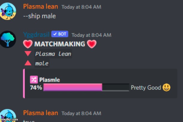The height and width of the screenshot is (122, 183).
Task: Click the top Plasma lean username
Action: point(40,7)
